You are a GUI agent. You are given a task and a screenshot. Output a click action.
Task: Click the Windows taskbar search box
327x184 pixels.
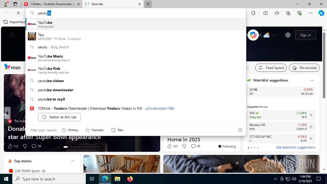[49, 179]
